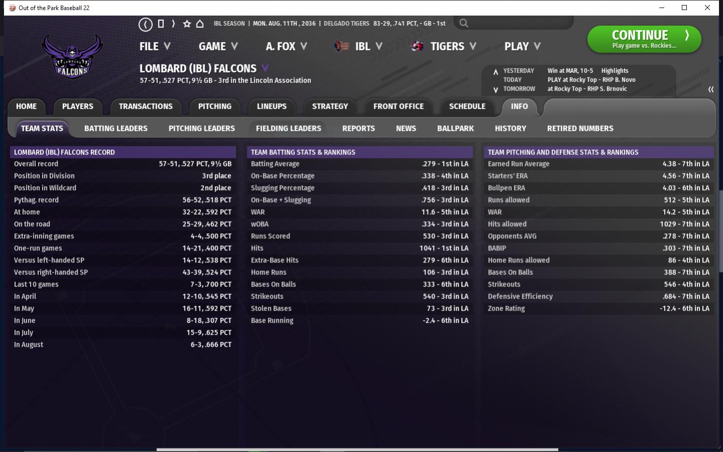Open the A. FOX manager menu

[x=286, y=46]
